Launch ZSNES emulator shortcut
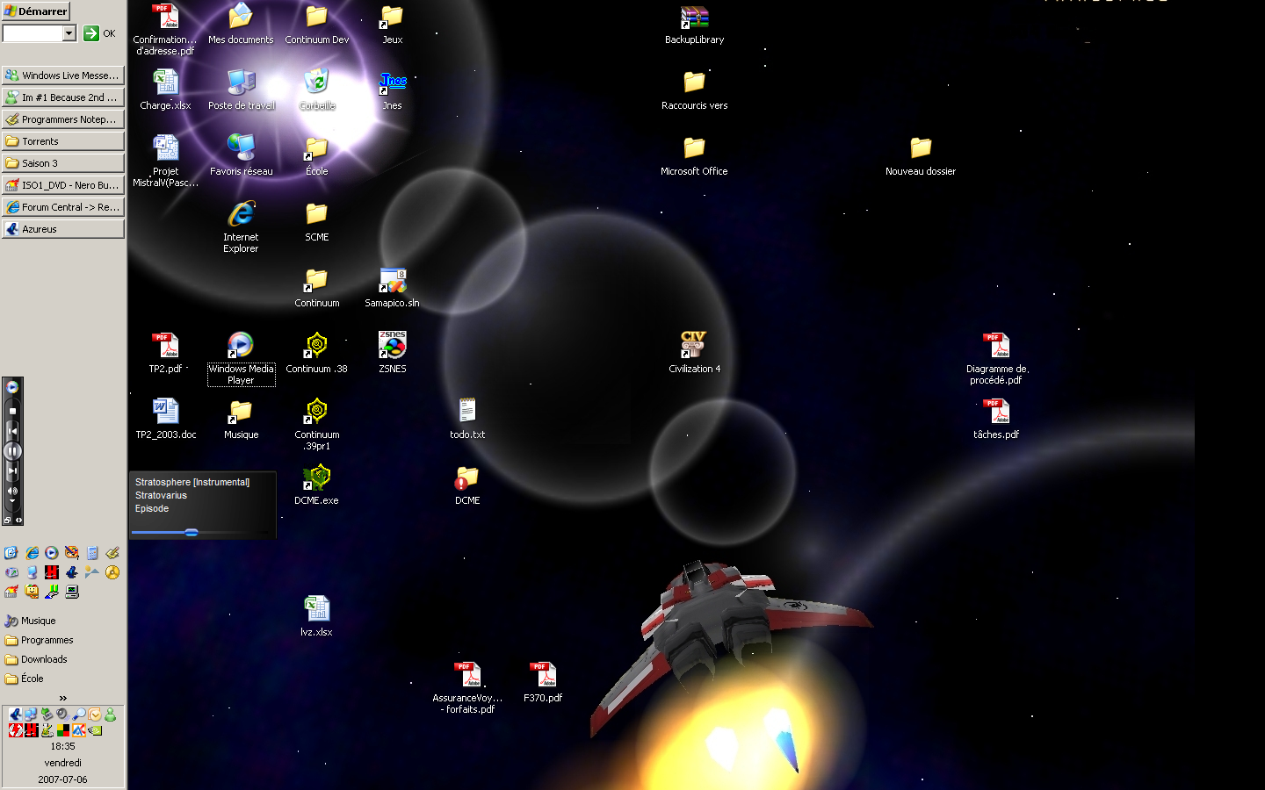The width and height of the screenshot is (1265, 790). click(x=392, y=353)
